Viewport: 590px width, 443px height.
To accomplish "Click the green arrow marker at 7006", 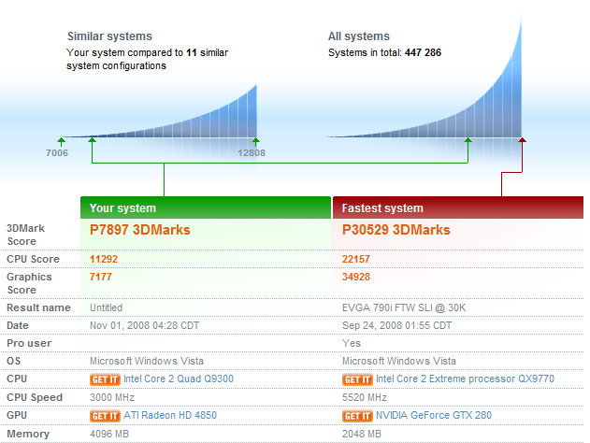I will click(x=61, y=142).
